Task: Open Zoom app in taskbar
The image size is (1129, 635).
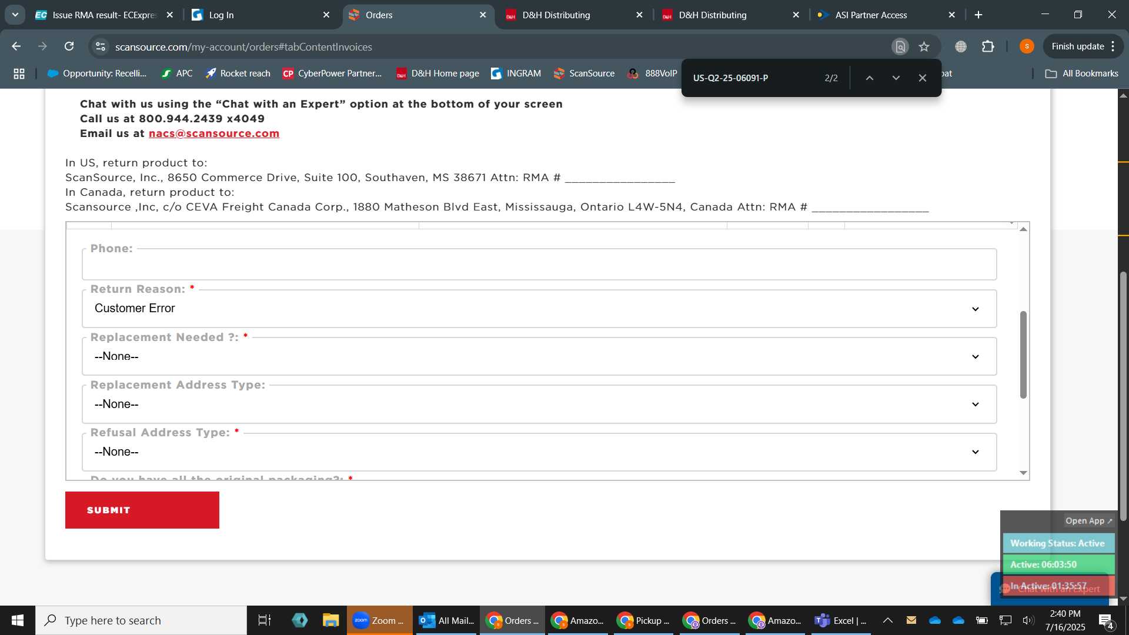Action: (379, 620)
